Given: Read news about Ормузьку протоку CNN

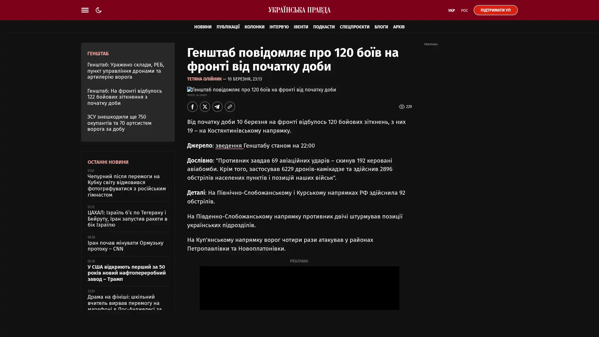Looking at the screenshot, I should point(125,246).
